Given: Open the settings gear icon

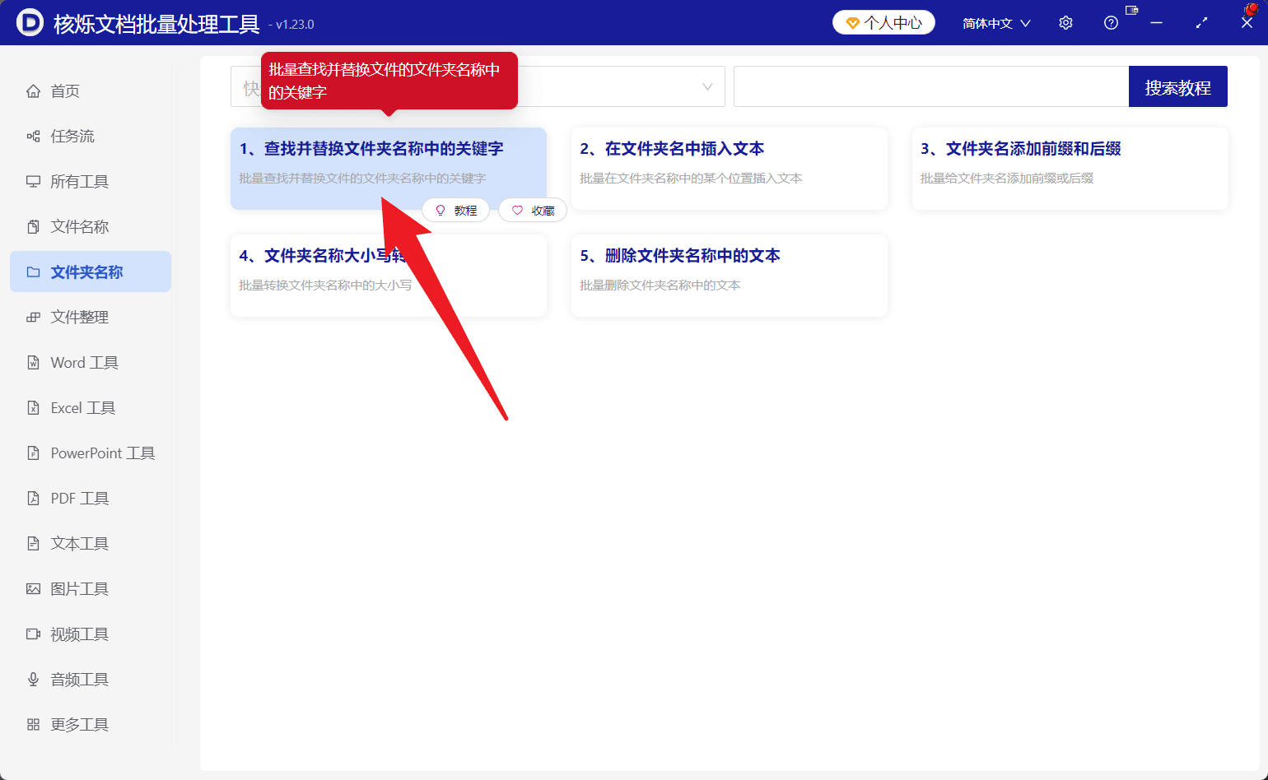Looking at the screenshot, I should coord(1065,23).
